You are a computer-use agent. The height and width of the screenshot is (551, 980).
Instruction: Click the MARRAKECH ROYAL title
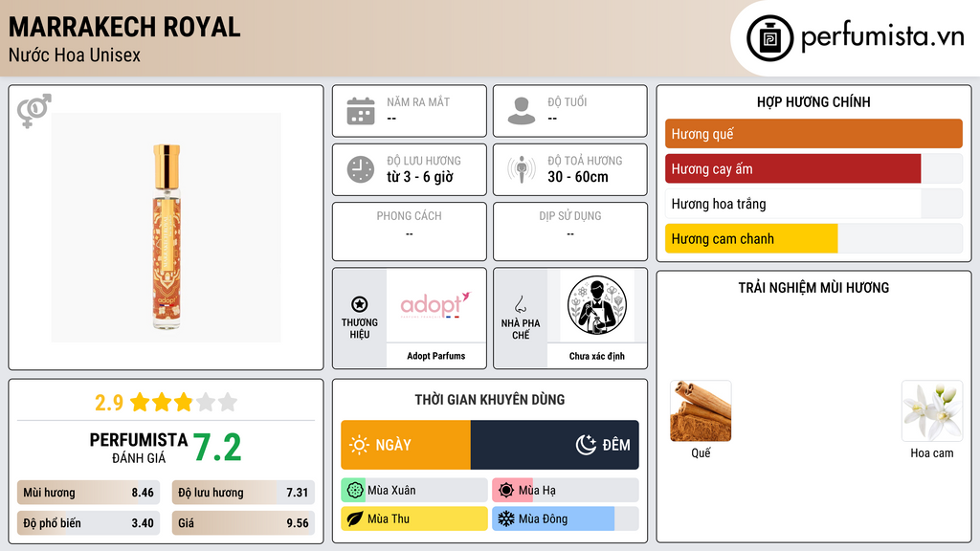pyautogui.click(x=124, y=27)
